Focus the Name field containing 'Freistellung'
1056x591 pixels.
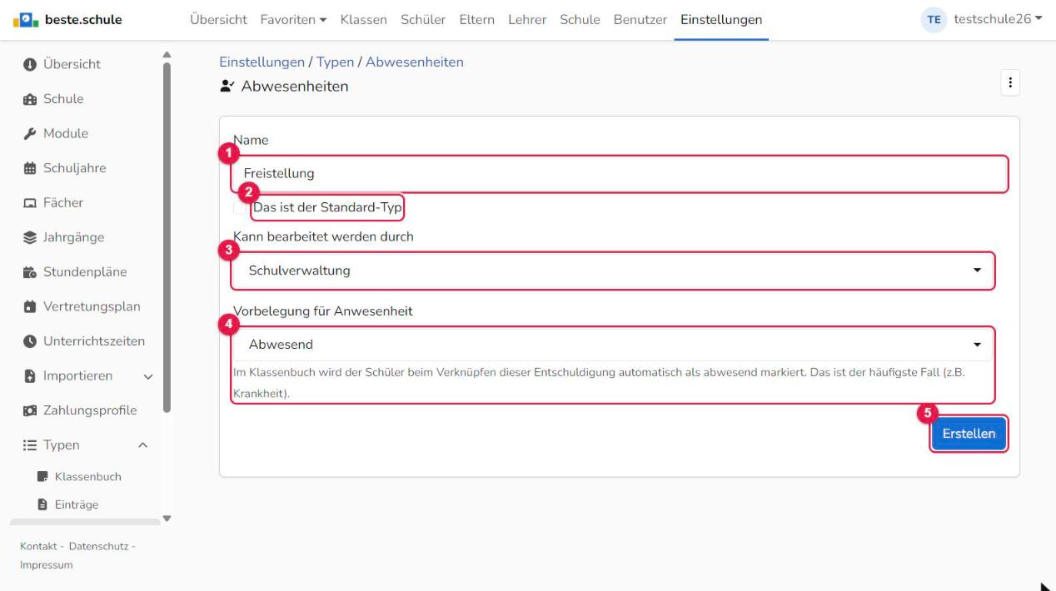620,174
